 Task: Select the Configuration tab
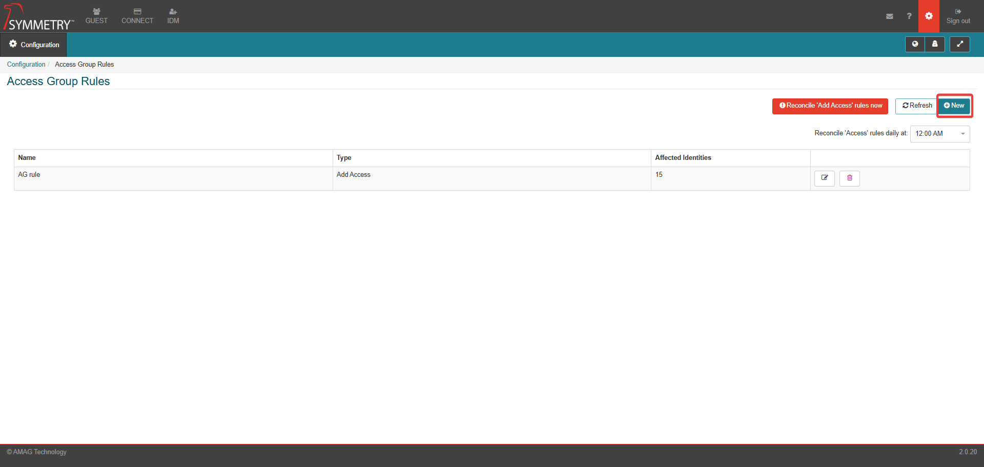(x=34, y=45)
